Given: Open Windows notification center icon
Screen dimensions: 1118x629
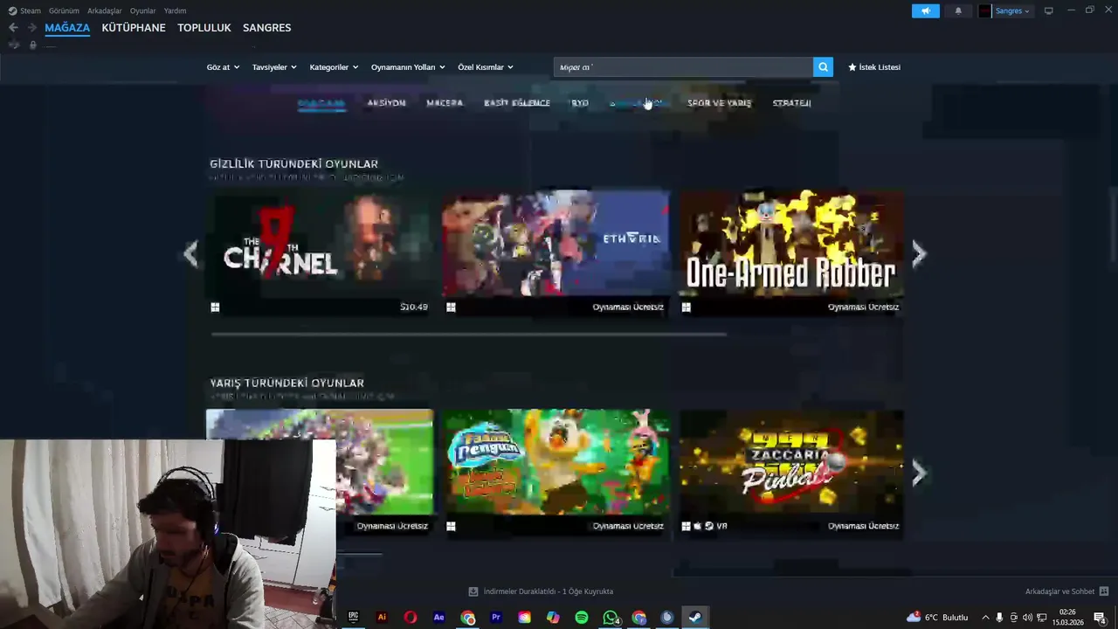Looking at the screenshot, I should point(1100,618).
